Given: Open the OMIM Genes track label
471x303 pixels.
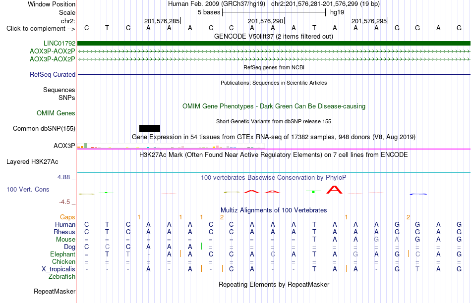Looking at the screenshot, I should click(x=56, y=113).
